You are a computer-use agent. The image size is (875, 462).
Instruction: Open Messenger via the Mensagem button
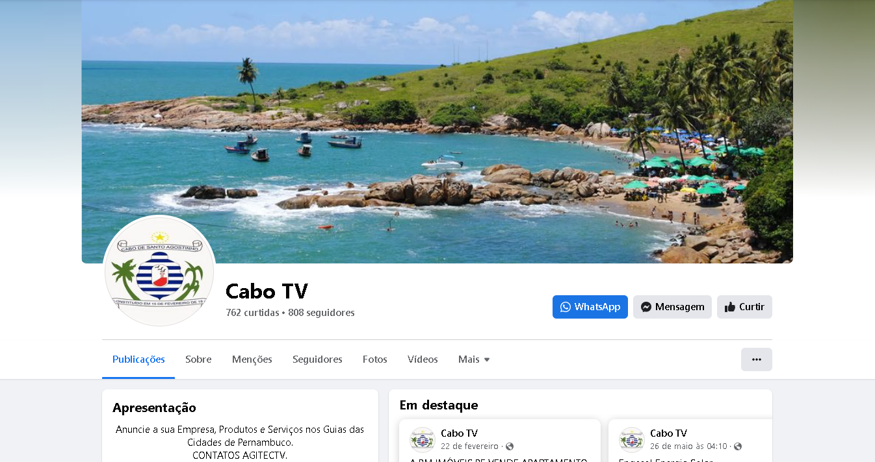click(672, 307)
